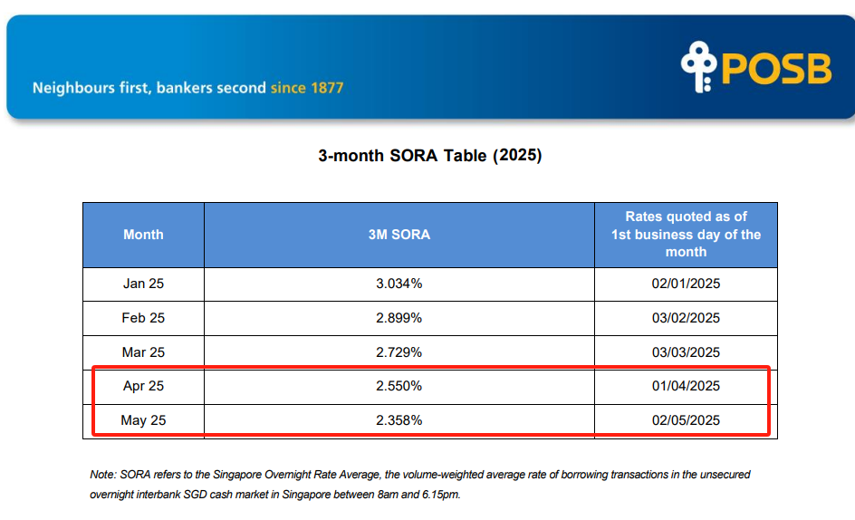Image resolution: width=855 pixels, height=520 pixels.
Task: Select the "Mar 25" month cell
Action: (x=143, y=352)
